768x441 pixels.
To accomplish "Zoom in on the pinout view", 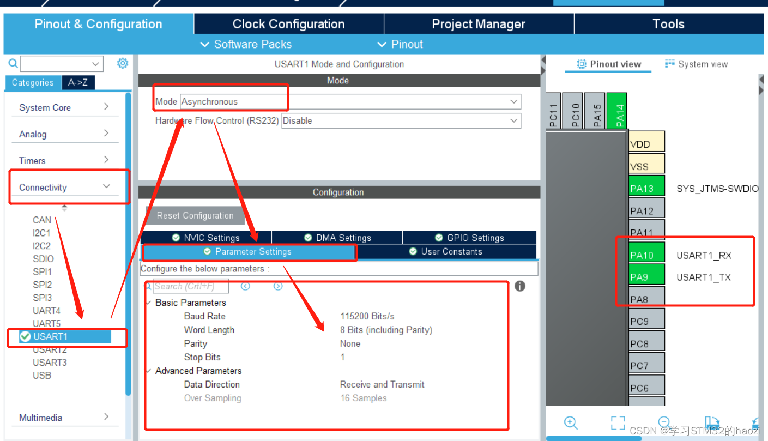I will [x=571, y=422].
